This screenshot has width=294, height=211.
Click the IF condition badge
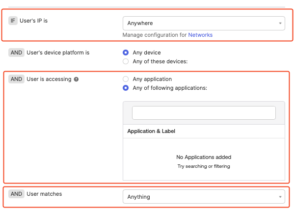(13, 21)
